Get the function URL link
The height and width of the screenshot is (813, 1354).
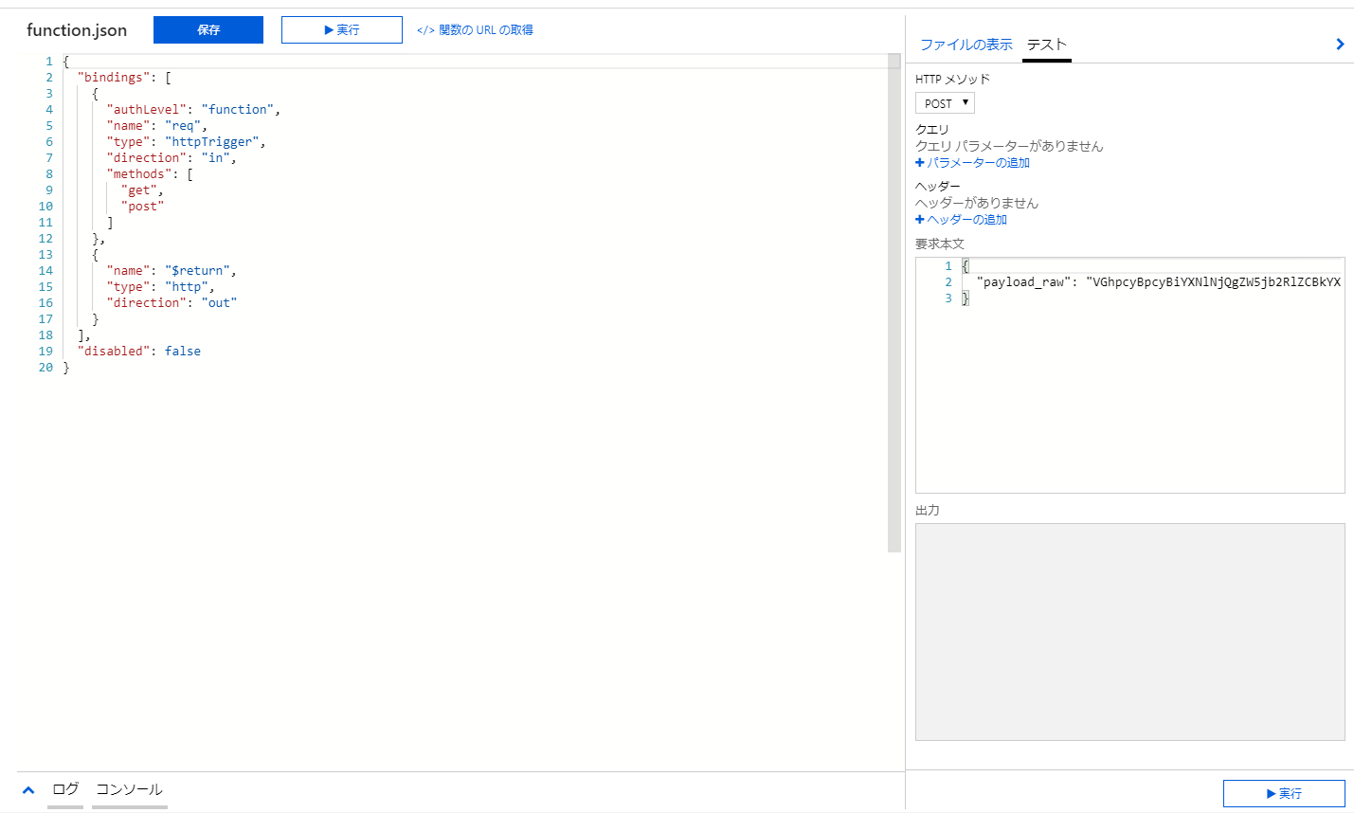pyautogui.click(x=475, y=30)
